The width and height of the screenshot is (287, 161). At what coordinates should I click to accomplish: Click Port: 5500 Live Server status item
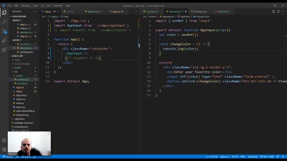click(x=267, y=157)
